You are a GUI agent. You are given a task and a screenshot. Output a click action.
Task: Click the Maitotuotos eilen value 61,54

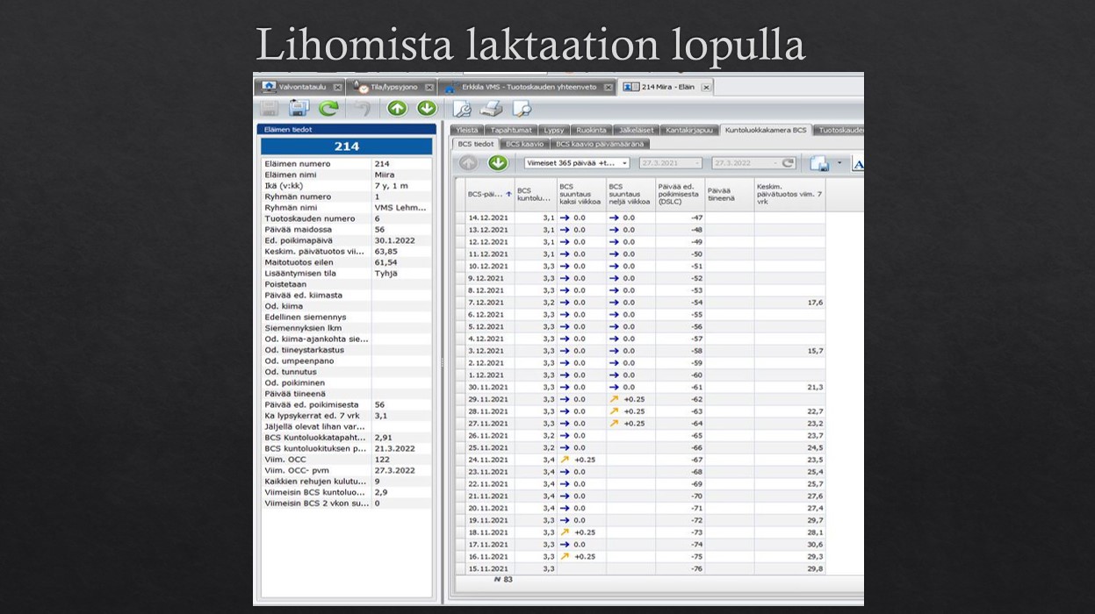point(385,262)
